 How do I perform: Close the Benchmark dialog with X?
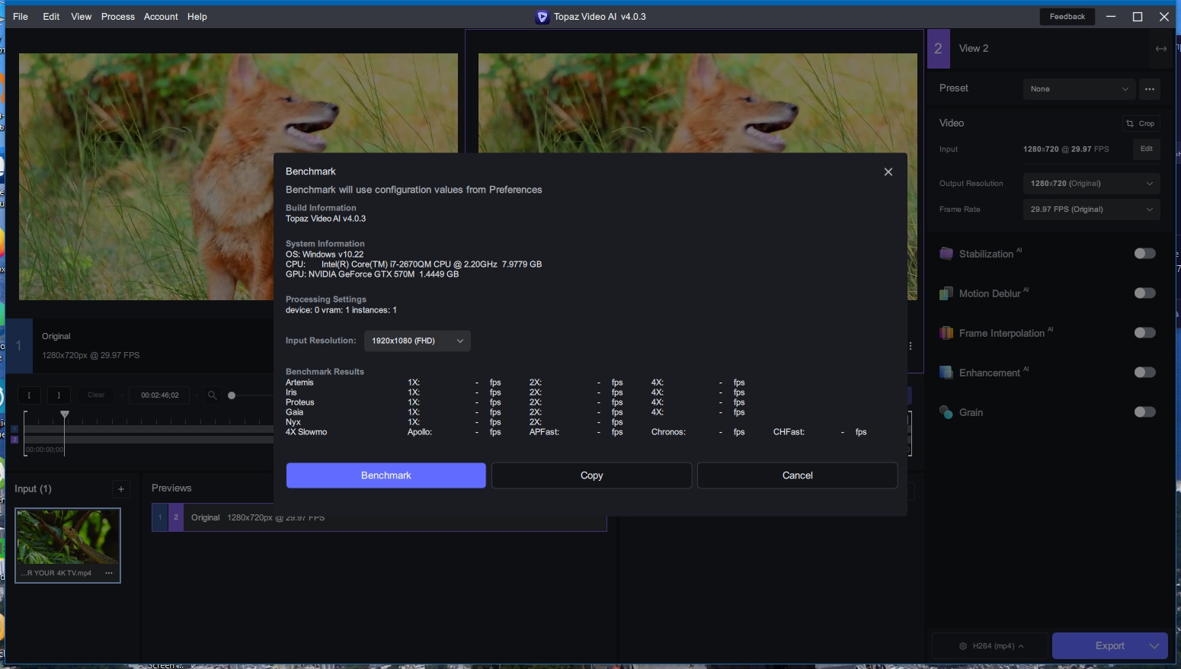888,171
